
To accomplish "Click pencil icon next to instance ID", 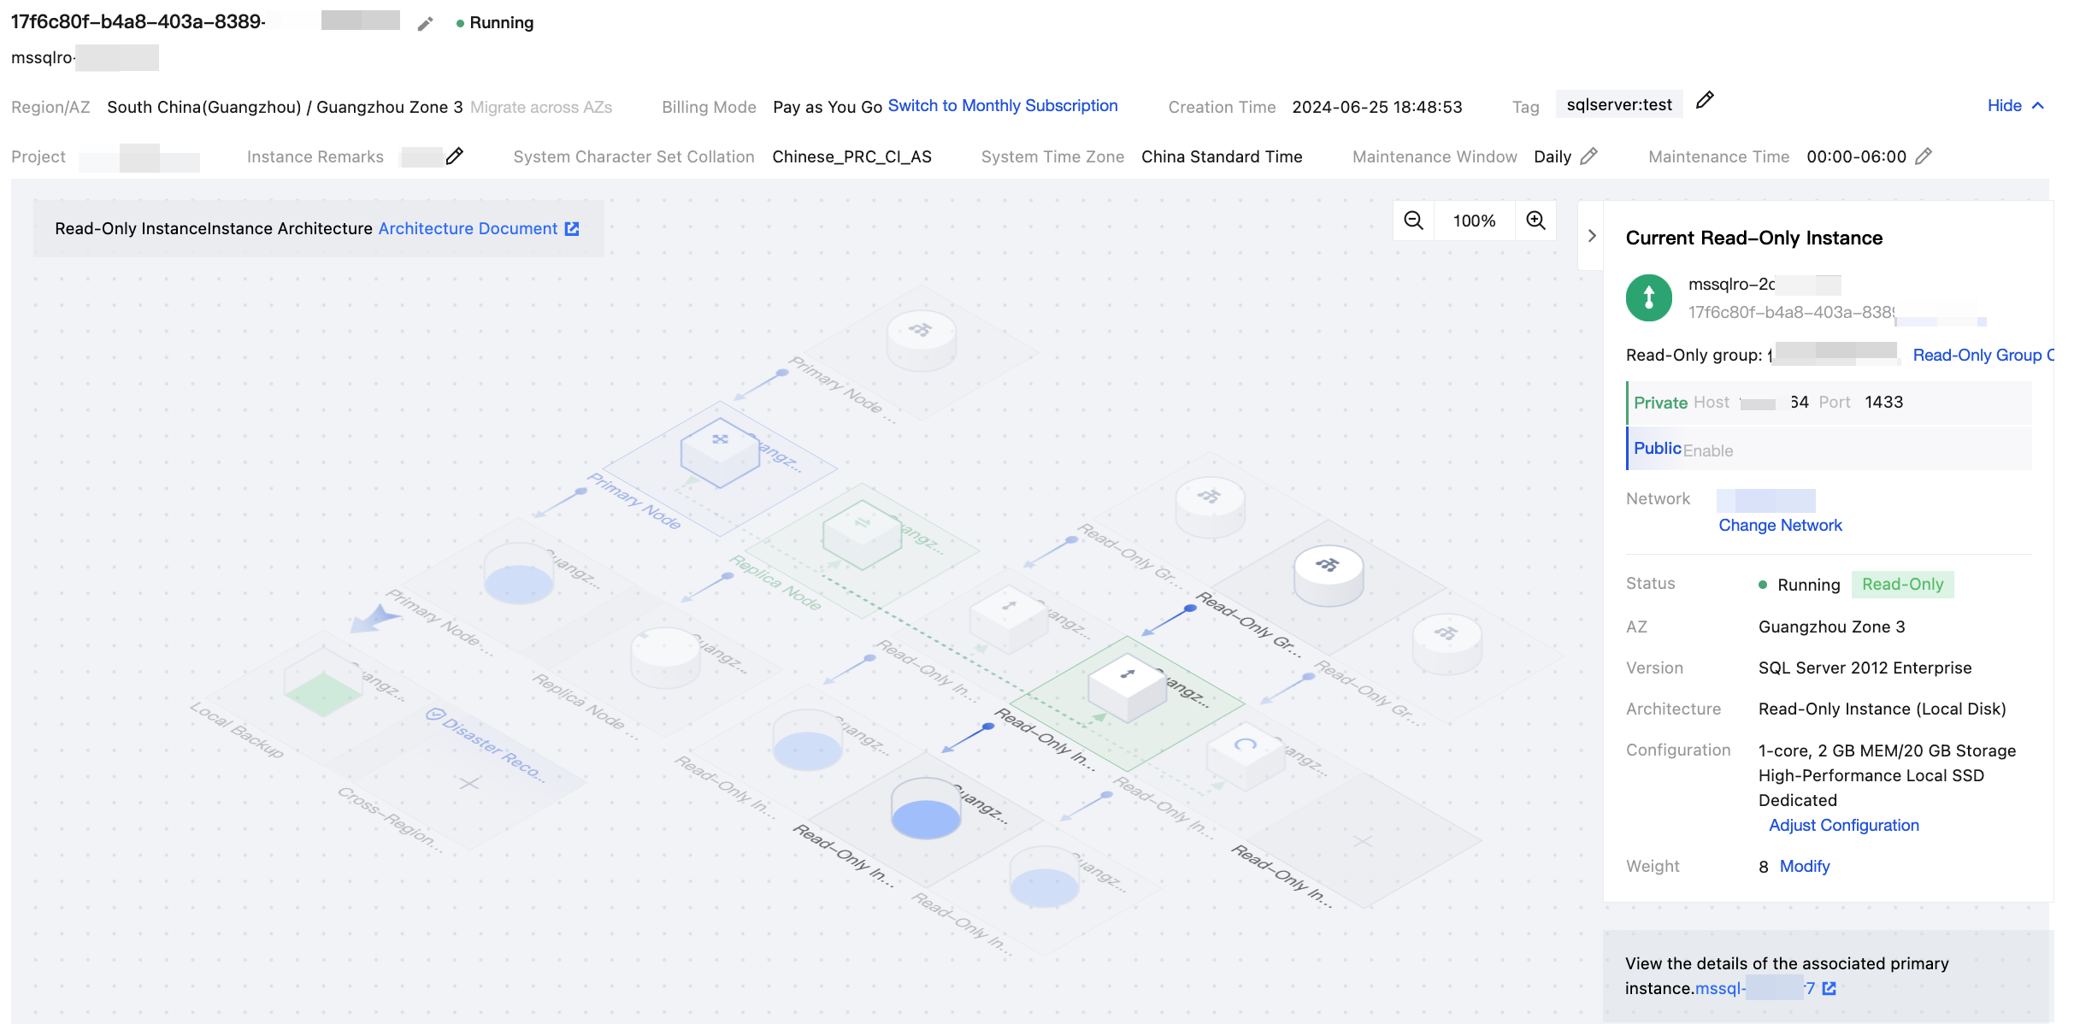I will coord(425,24).
